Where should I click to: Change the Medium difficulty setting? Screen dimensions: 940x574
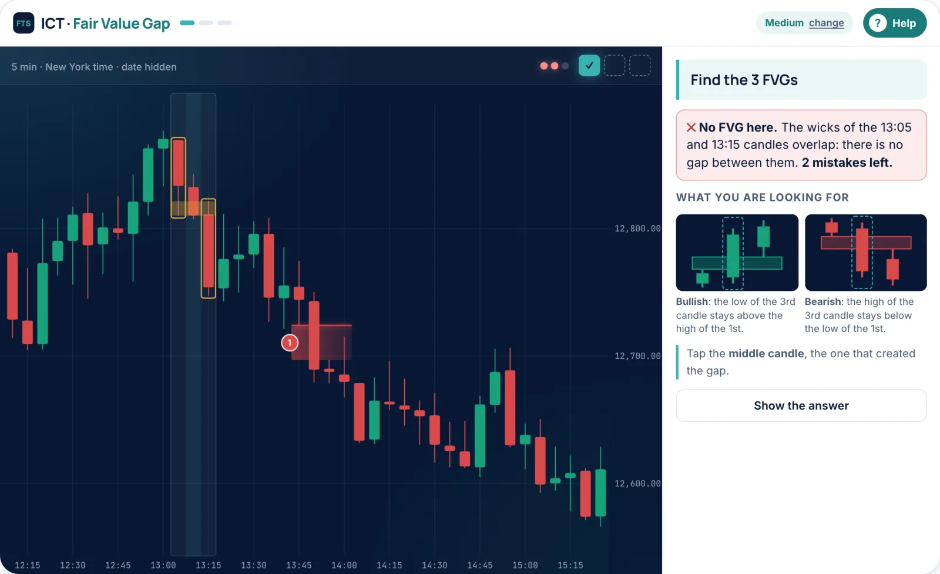pos(804,23)
